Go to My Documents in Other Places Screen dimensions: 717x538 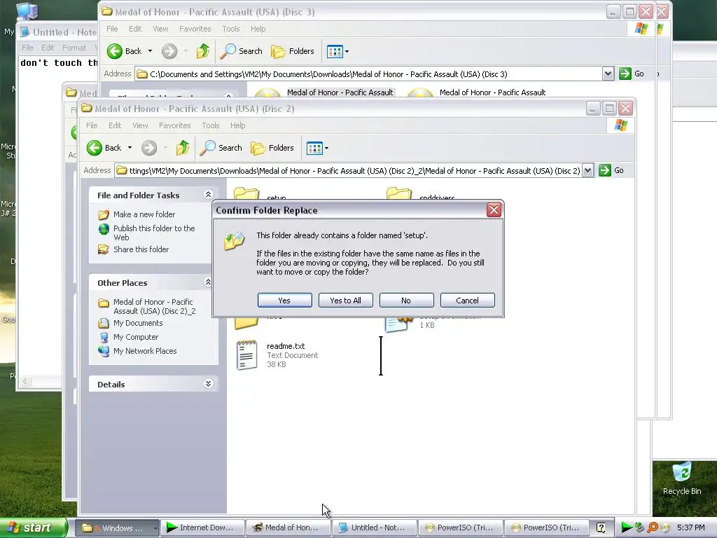pyautogui.click(x=138, y=323)
